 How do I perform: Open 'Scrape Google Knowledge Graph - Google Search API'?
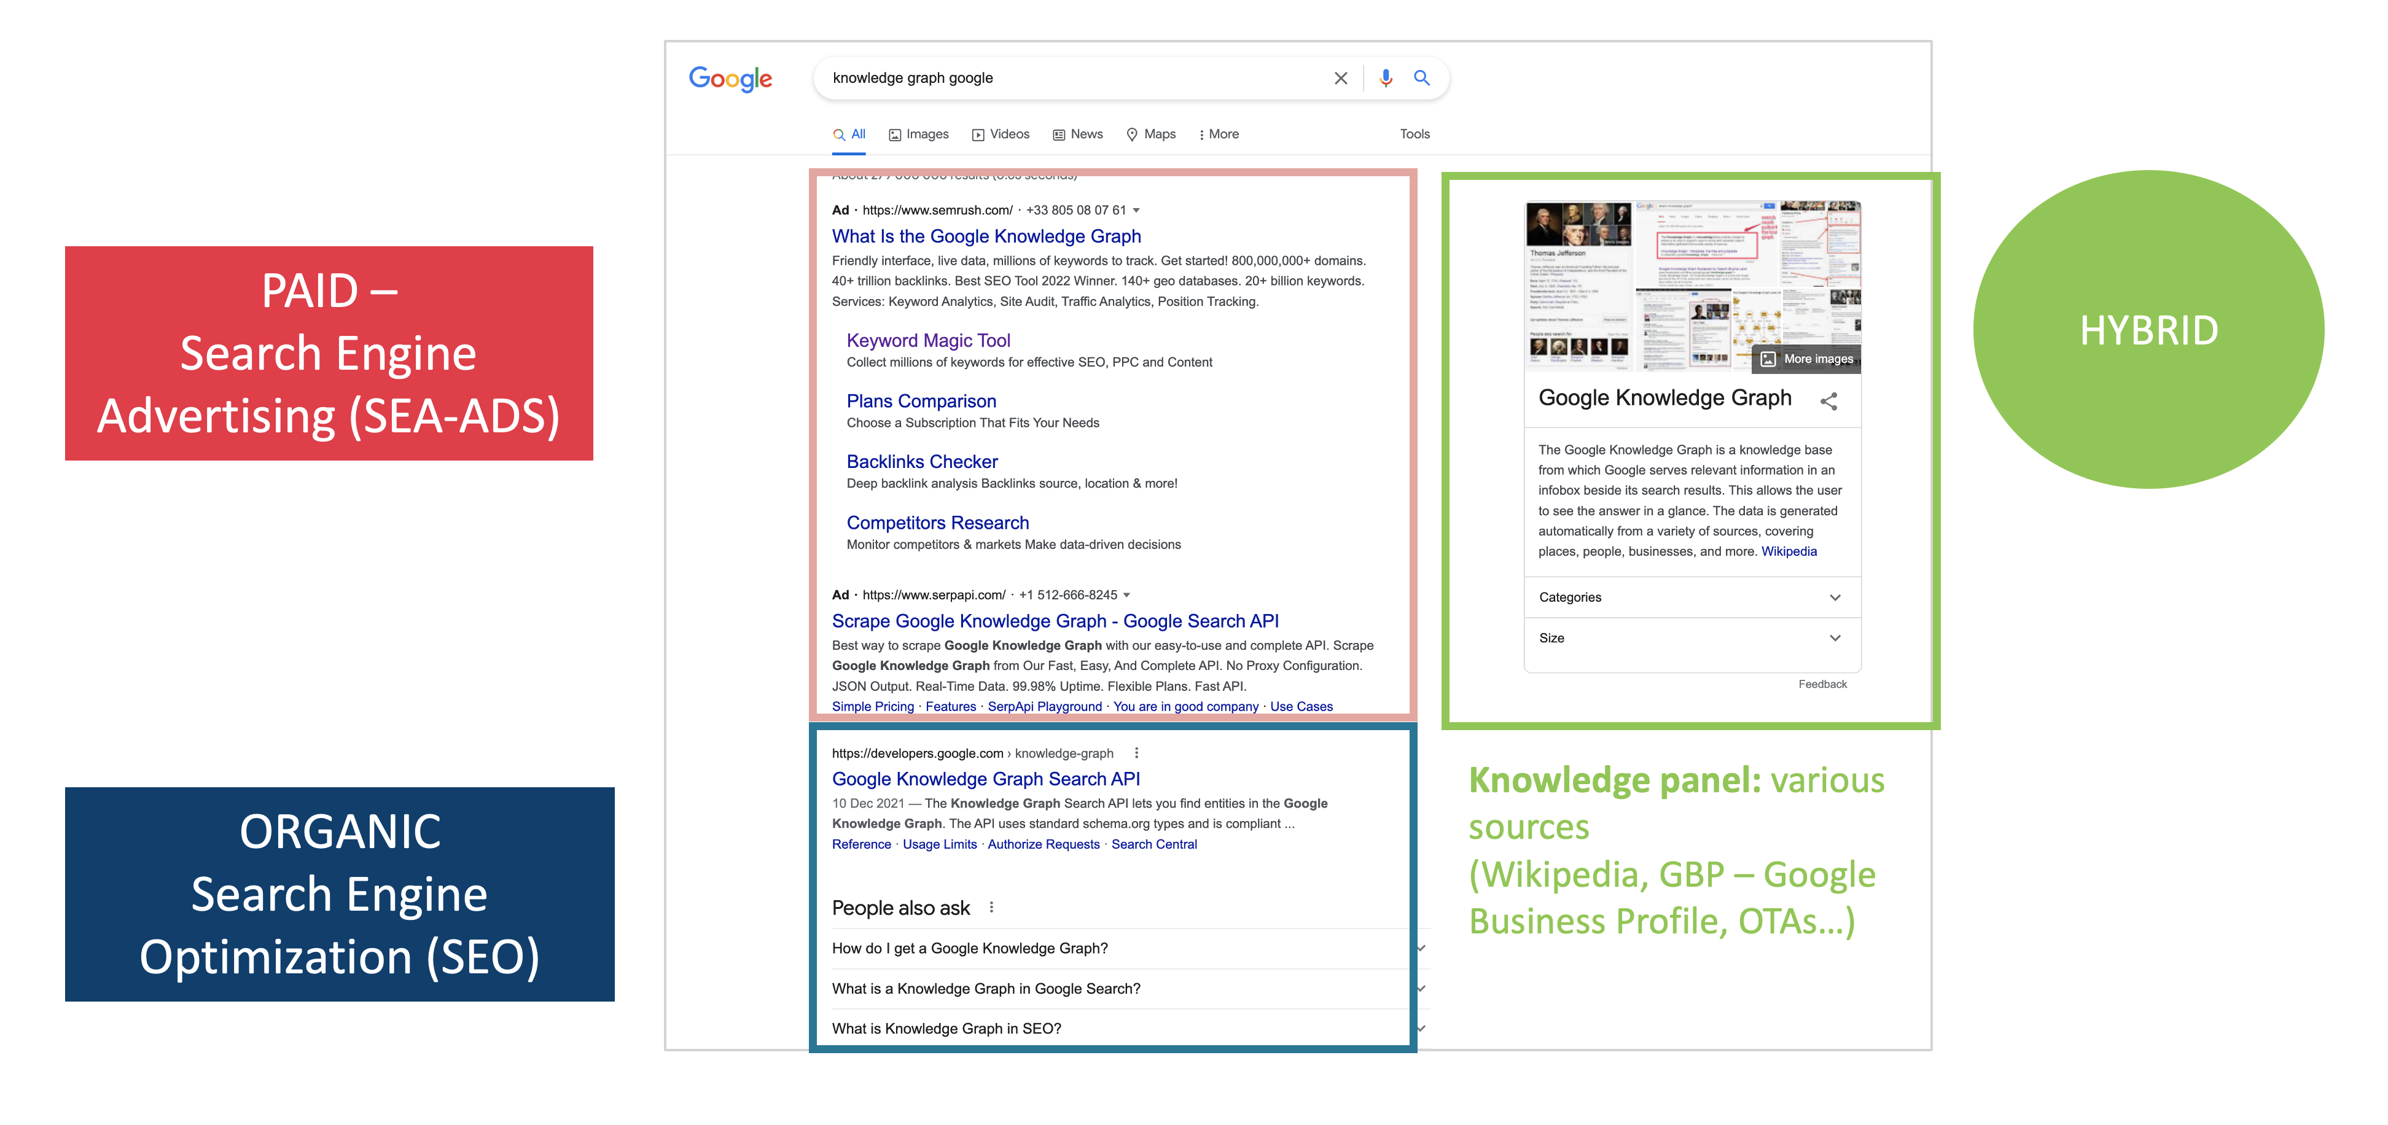pos(1055,621)
